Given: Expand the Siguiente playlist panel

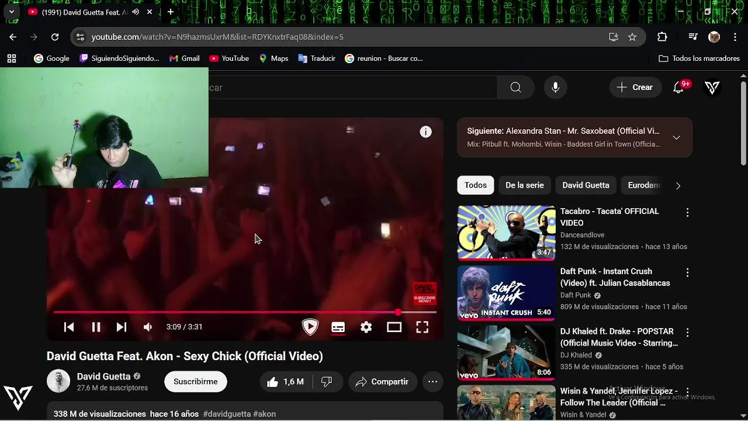Looking at the screenshot, I should tap(676, 137).
